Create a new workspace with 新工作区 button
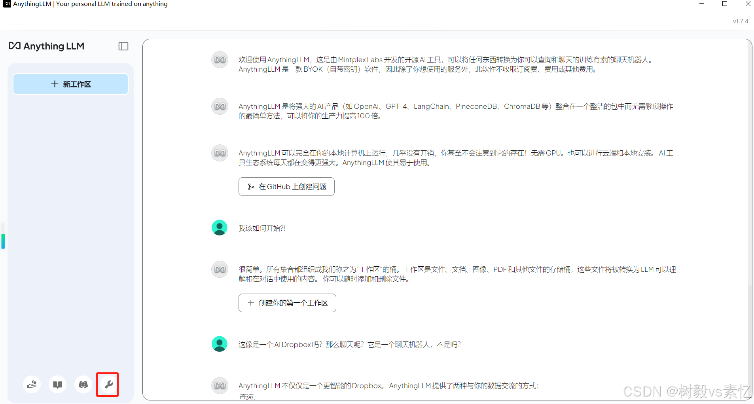Image resolution: width=754 pixels, height=404 pixels. coord(70,84)
